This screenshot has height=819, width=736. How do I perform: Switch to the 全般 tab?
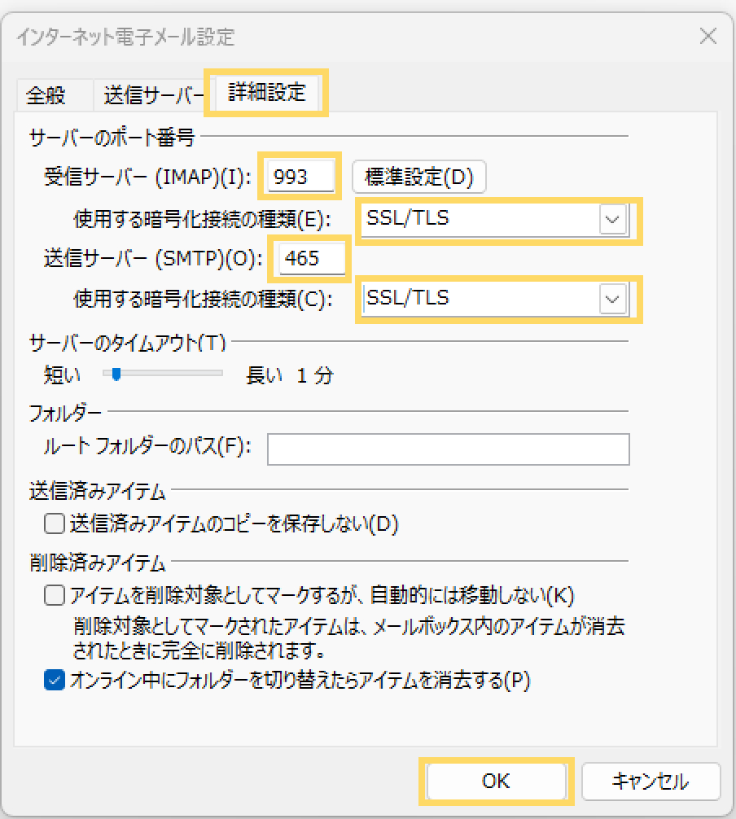point(46,95)
